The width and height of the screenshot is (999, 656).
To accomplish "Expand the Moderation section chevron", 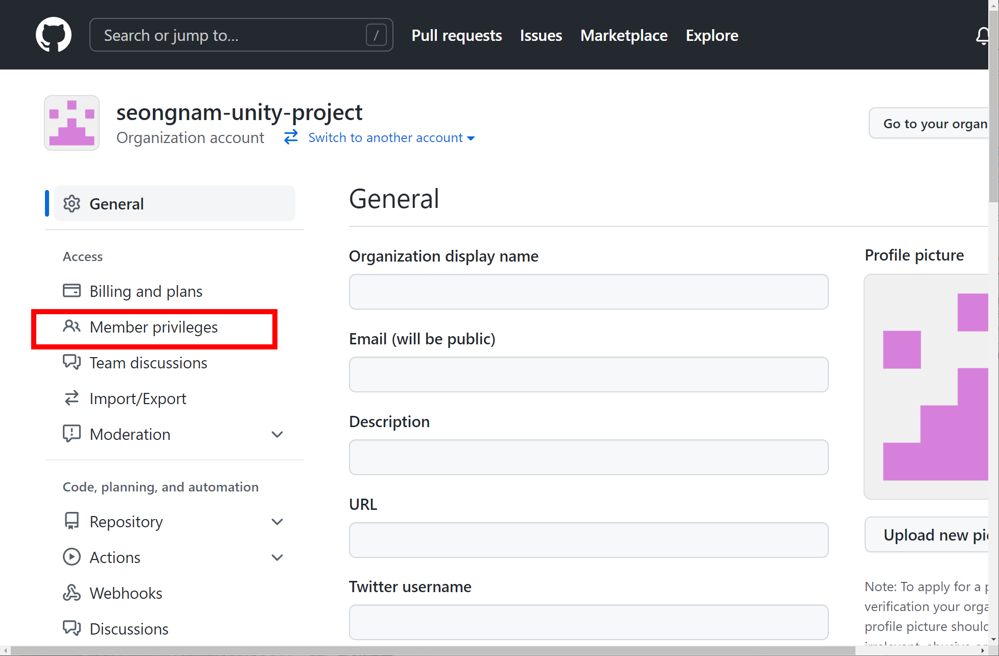I will pyautogui.click(x=277, y=434).
